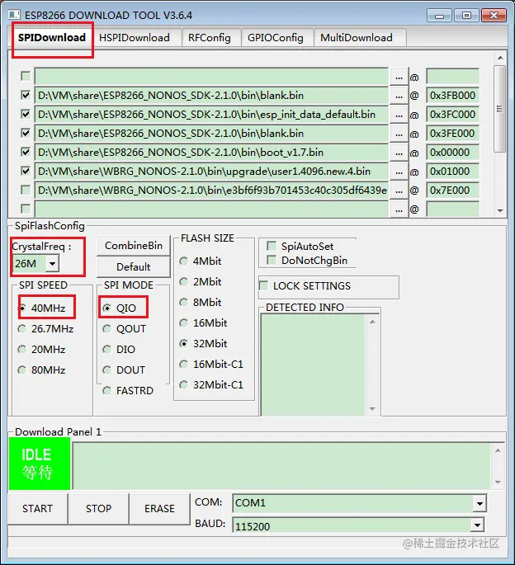This screenshot has width=515, height=565.
Task: Open the GPIOConfig tab
Action: click(276, 38)
